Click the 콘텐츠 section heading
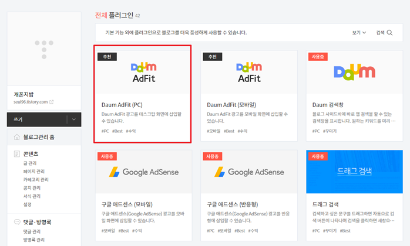The height and width of the screenshot is (246, 410). tap(31, 153)
